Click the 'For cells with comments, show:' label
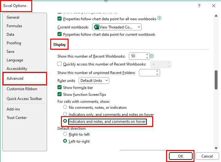 [84, 102]
